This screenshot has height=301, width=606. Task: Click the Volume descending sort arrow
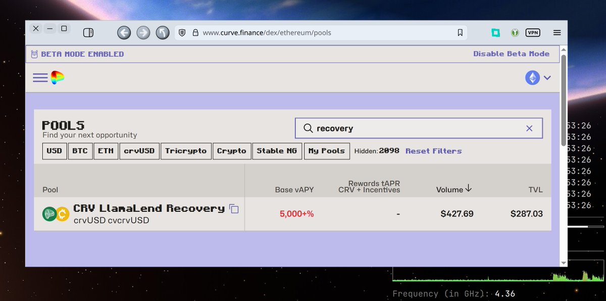[x=468, y=189]
